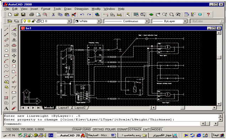Select the Spline draw tool

(x=6, y=71)
